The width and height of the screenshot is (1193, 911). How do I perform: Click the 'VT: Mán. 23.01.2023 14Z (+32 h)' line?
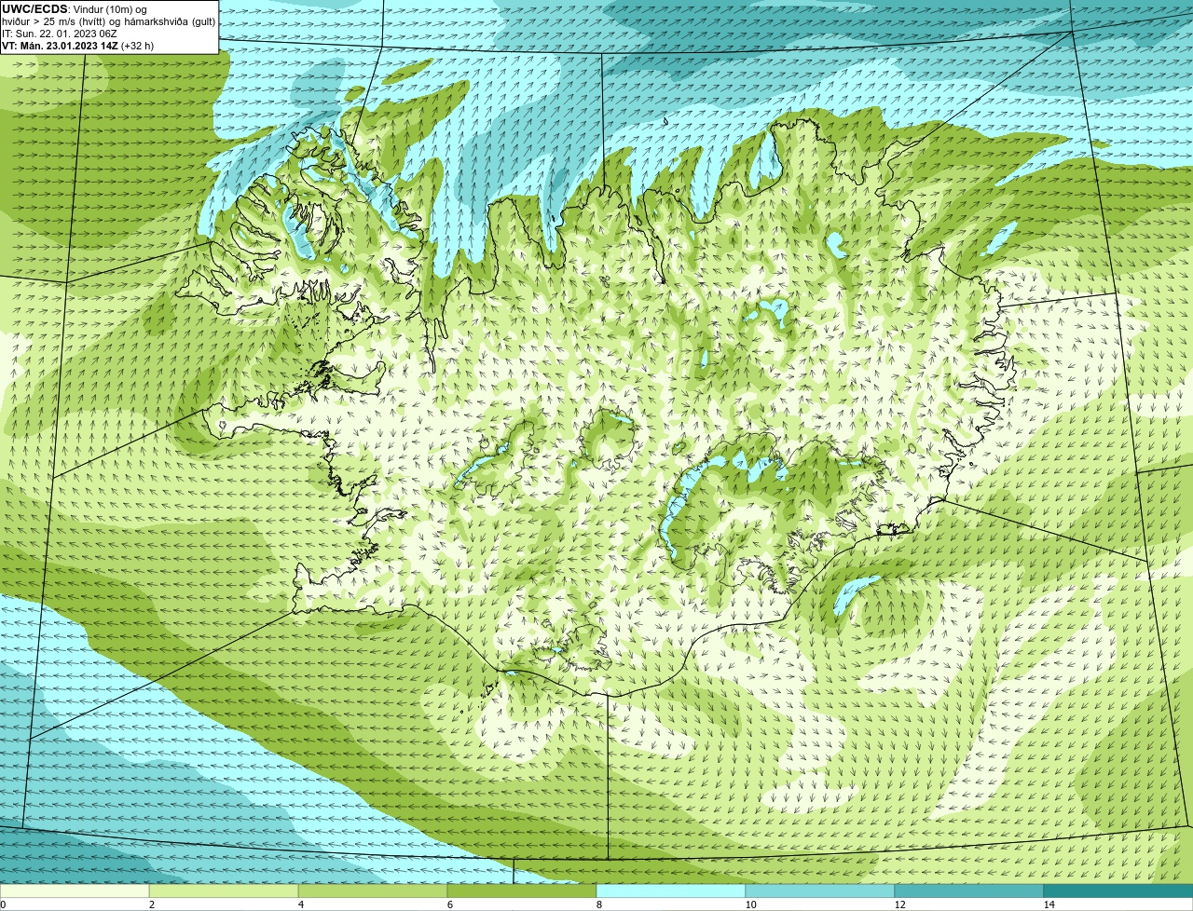(x=78, y=46)
